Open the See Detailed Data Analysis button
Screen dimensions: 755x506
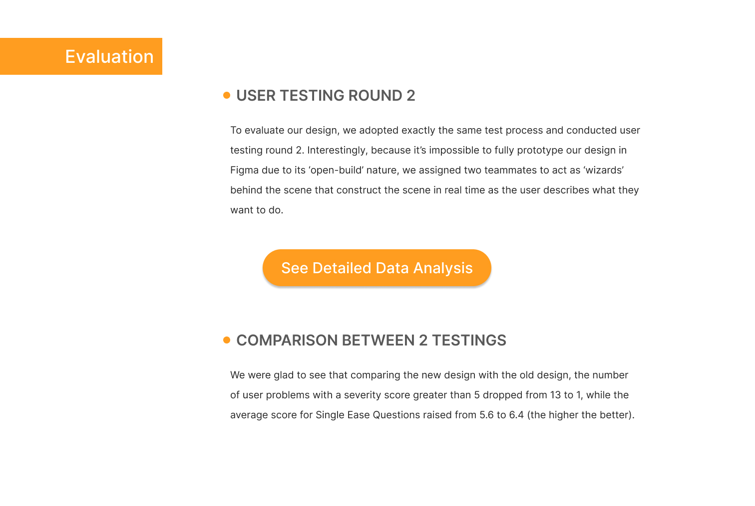coord(377,268)
